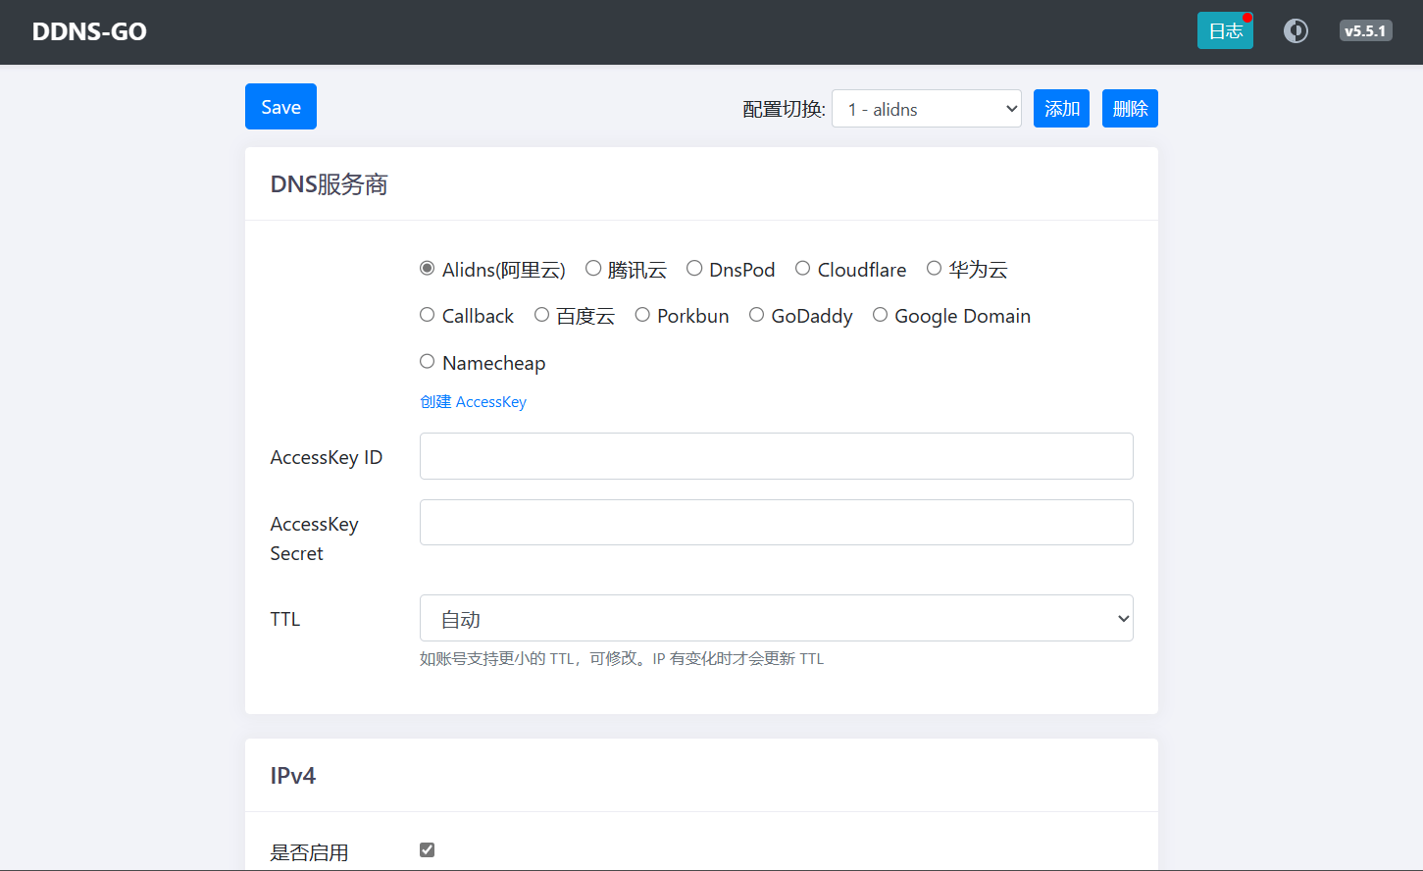Image resolution: width=1423 pixels, height=871 pixels.
Task: Select the Callback provider option
Action: click(428, 315)
